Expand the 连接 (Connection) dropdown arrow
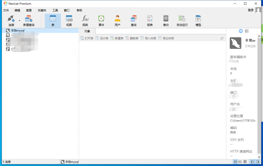 pyautogui.click(x=19, y=21)
